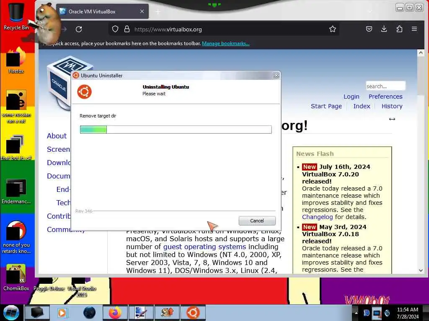Select the Endermanc... desktop icon
The width and height of the screenshot is (429, 321).
tap(16, 191)
